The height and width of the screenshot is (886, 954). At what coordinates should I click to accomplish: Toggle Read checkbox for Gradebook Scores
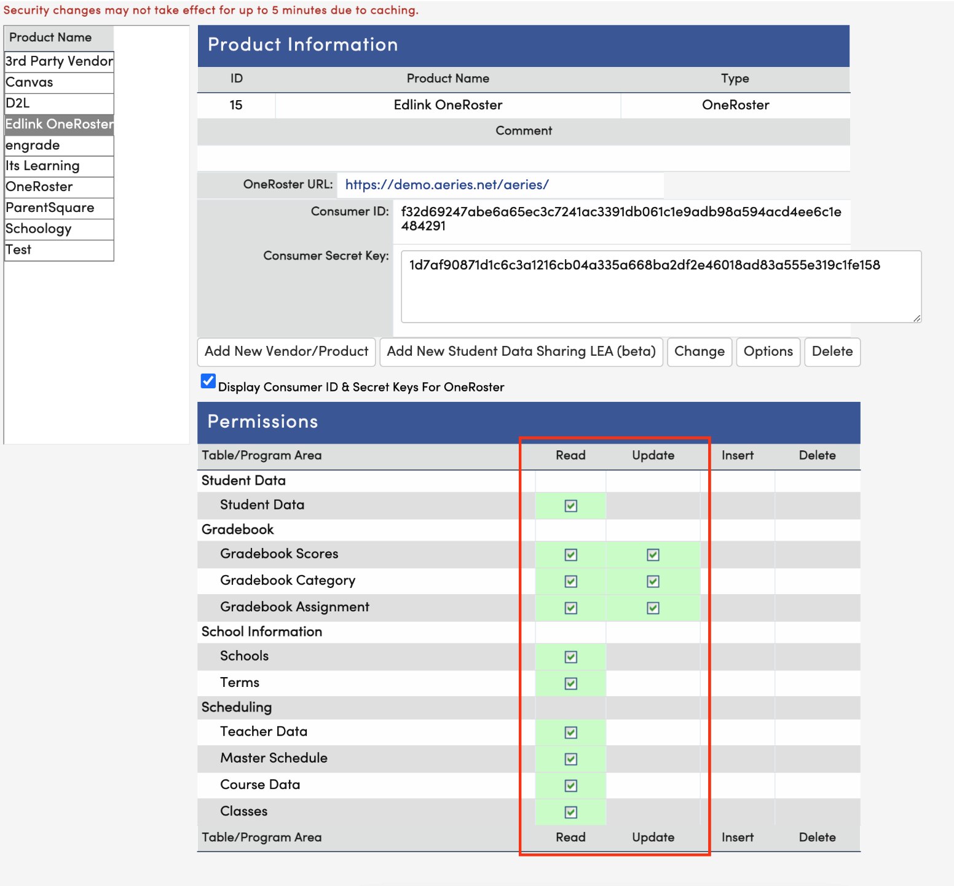tap(571, 555)
